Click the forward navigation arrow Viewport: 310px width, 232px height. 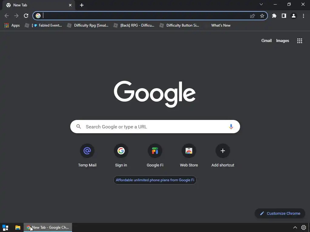click(16, 16)
